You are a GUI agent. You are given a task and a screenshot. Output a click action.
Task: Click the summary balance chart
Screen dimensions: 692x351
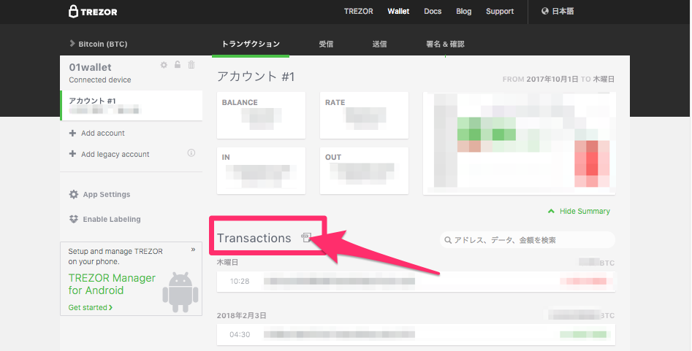(519, 143)
